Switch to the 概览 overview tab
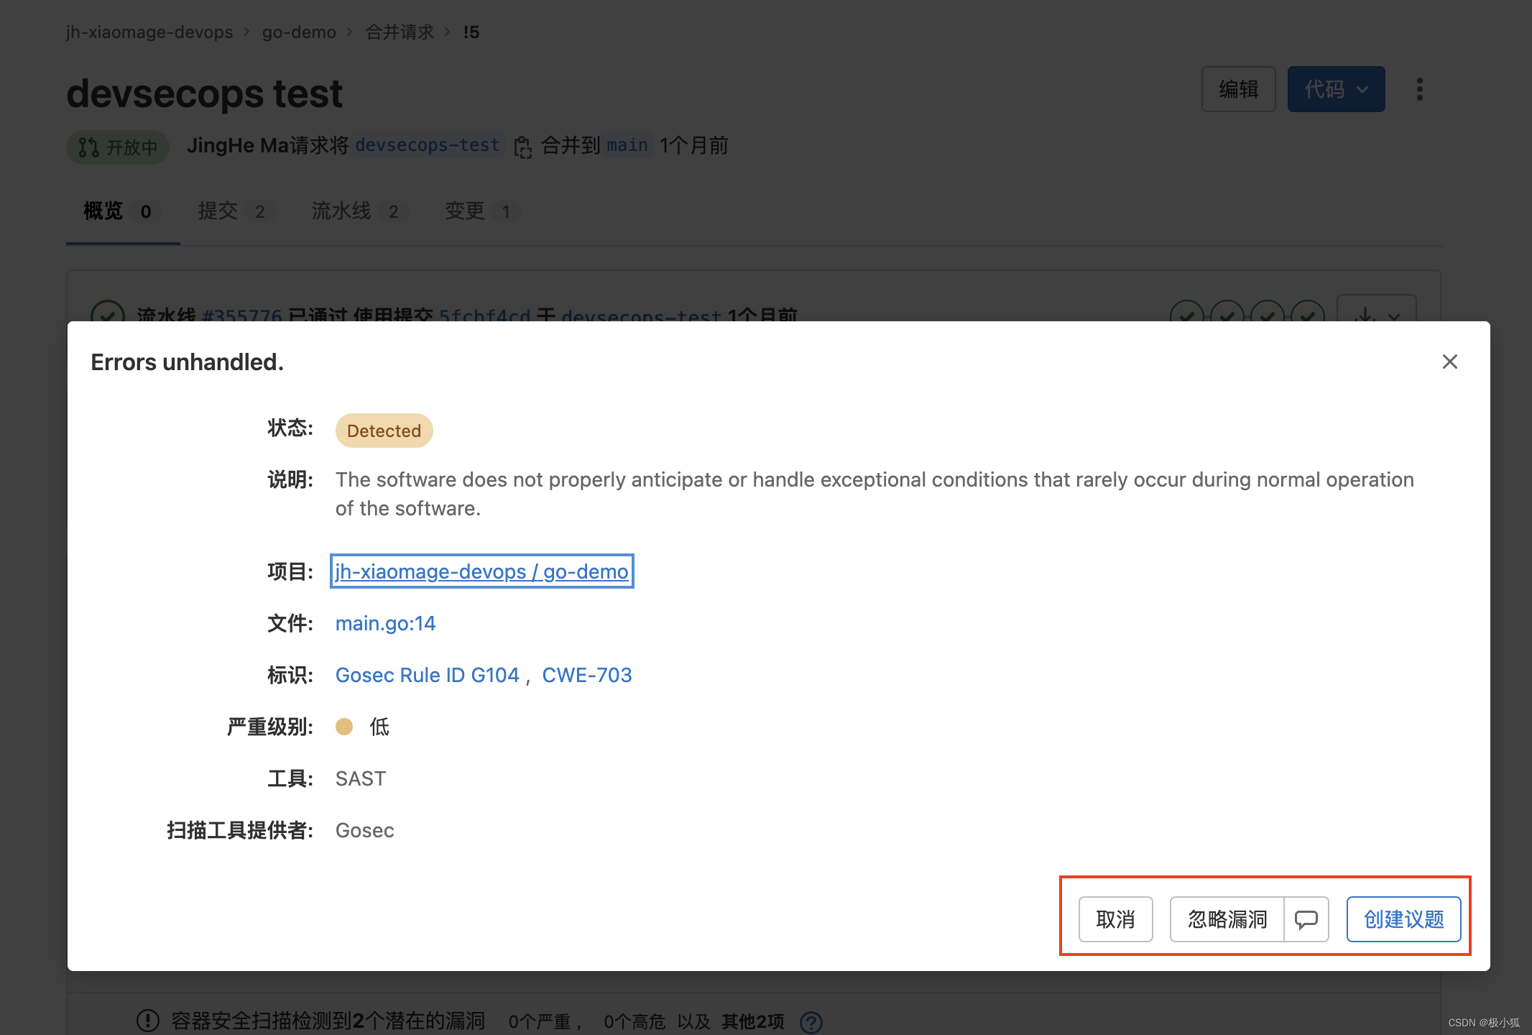Screen dimensions: 1532x1035 pos(122,211)
